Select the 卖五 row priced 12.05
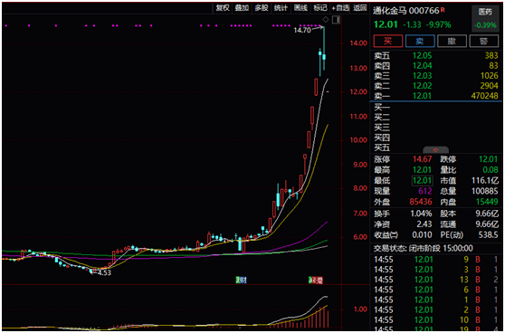This screenshot has height=333, width=505. pyautogui.click(x=435, y=56)
